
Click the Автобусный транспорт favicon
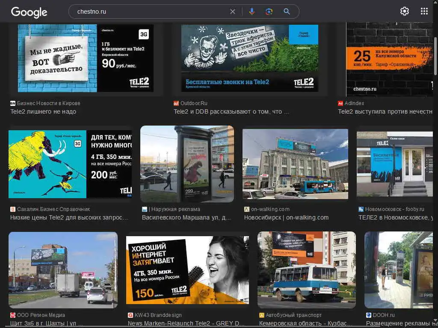pos(261,315)
